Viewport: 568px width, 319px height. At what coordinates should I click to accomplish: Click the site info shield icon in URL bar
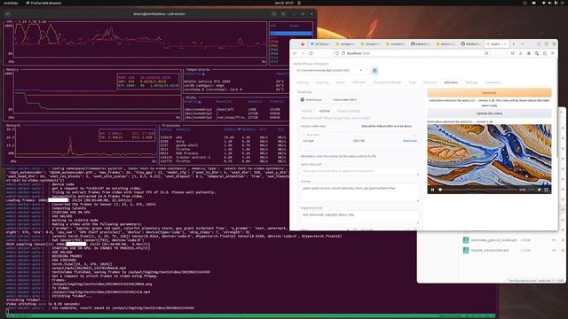tap(337, 53)
